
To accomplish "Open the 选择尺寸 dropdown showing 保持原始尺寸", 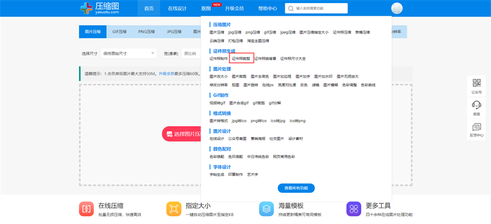I will tap(129, 53).
